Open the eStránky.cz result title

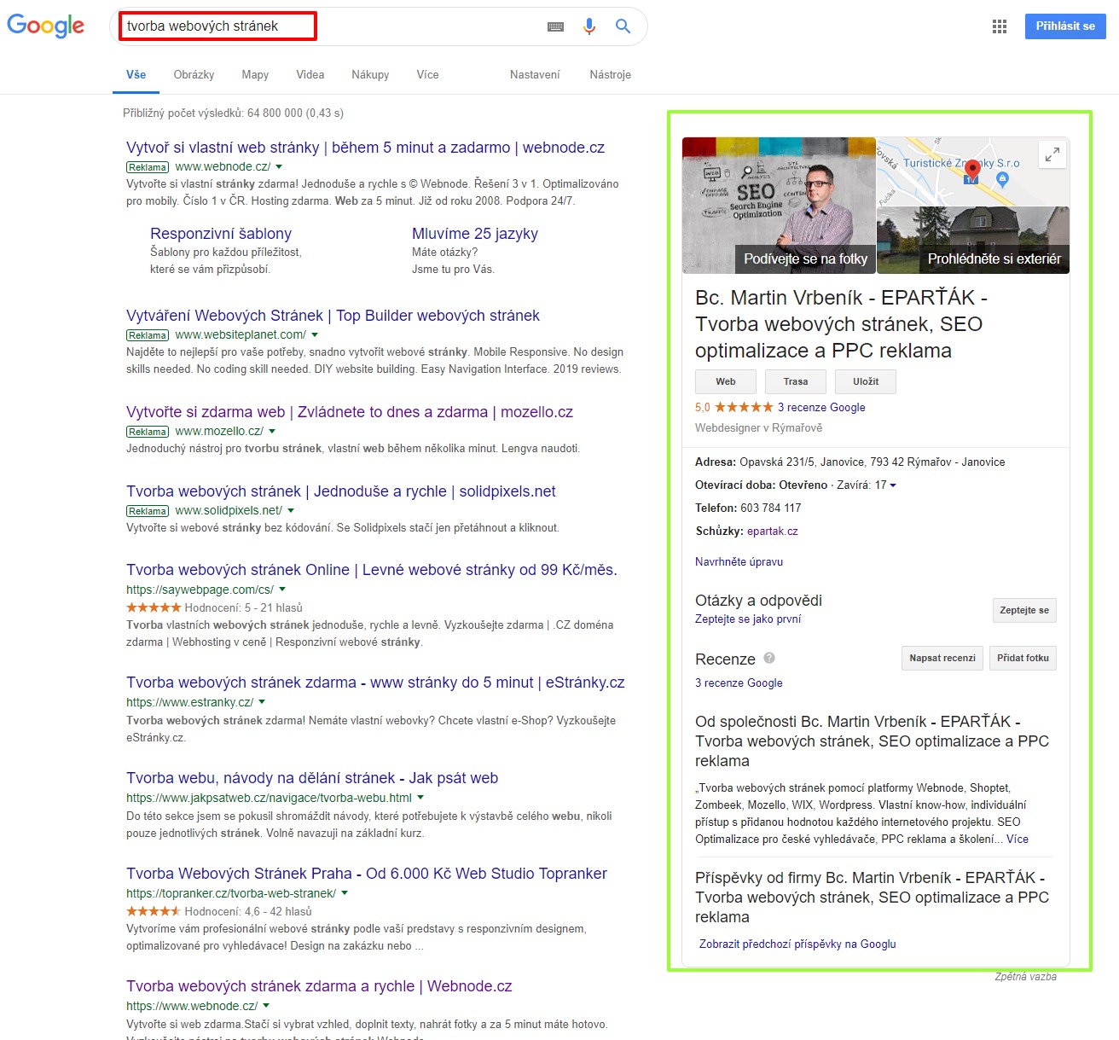click(375, 683)
